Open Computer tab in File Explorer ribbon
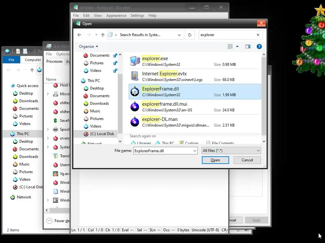325x243 pixels. [x=33, y=60]
